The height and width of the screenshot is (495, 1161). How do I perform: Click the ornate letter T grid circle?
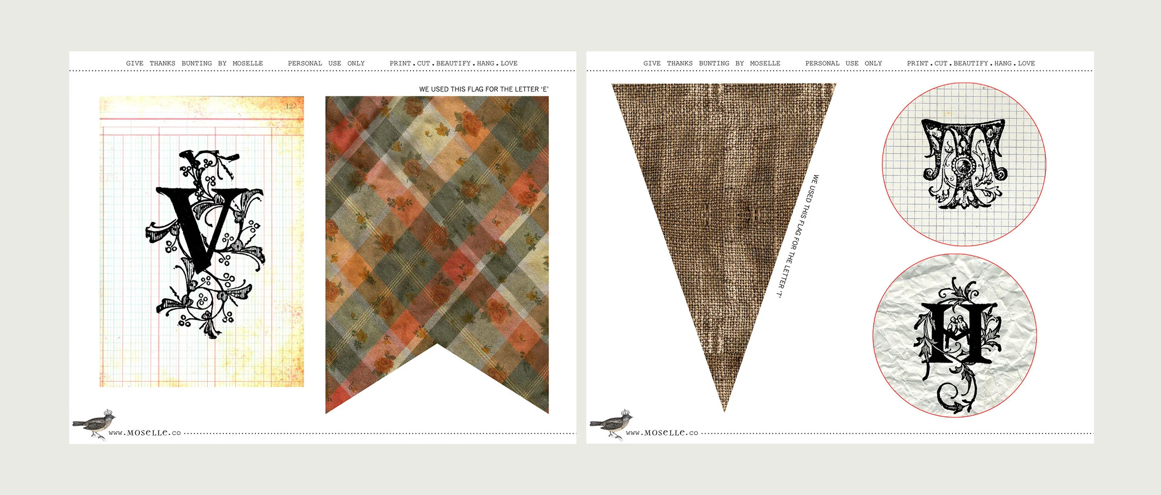click(x=964, y=164)
